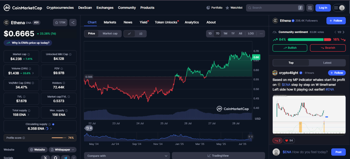The image size is (350, 159).
Task: Click the bearish reaction count 2
Action: 278,141
